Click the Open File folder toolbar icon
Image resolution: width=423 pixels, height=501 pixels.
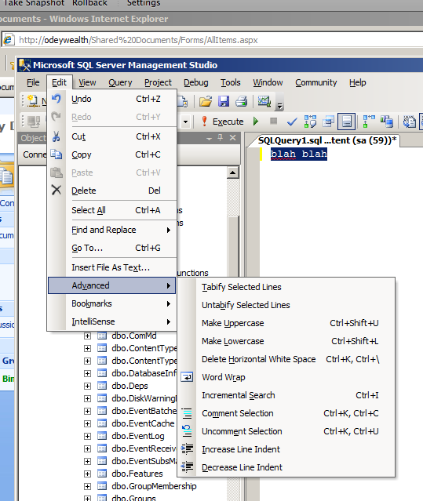(206, 101)
